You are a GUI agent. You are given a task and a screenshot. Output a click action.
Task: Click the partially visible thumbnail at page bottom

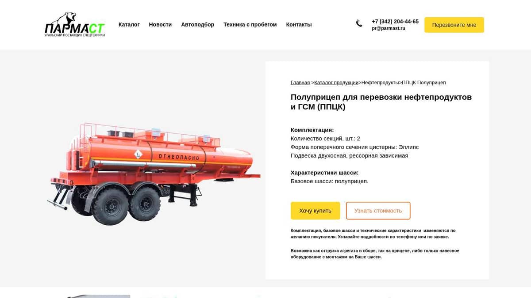[x=98, y=296]
